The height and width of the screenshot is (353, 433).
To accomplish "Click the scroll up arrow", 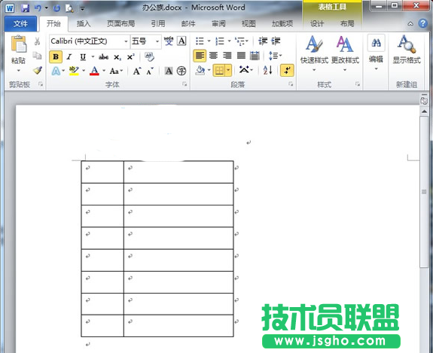I will [x=424, y=111].
